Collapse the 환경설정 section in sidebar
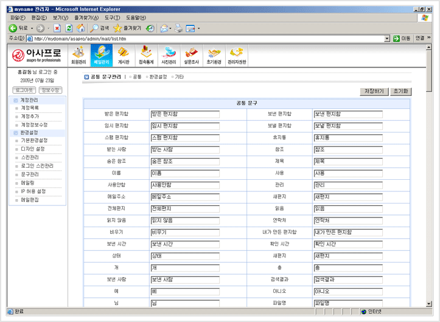This screenshot has height=322, width=440. (x=15, y=132)
